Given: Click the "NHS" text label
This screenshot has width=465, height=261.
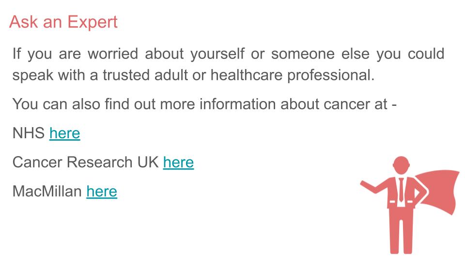Looking at the screenshot, I should pos(29,133).
